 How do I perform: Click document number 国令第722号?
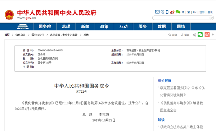pyautogui.click(x=45, y=63)
